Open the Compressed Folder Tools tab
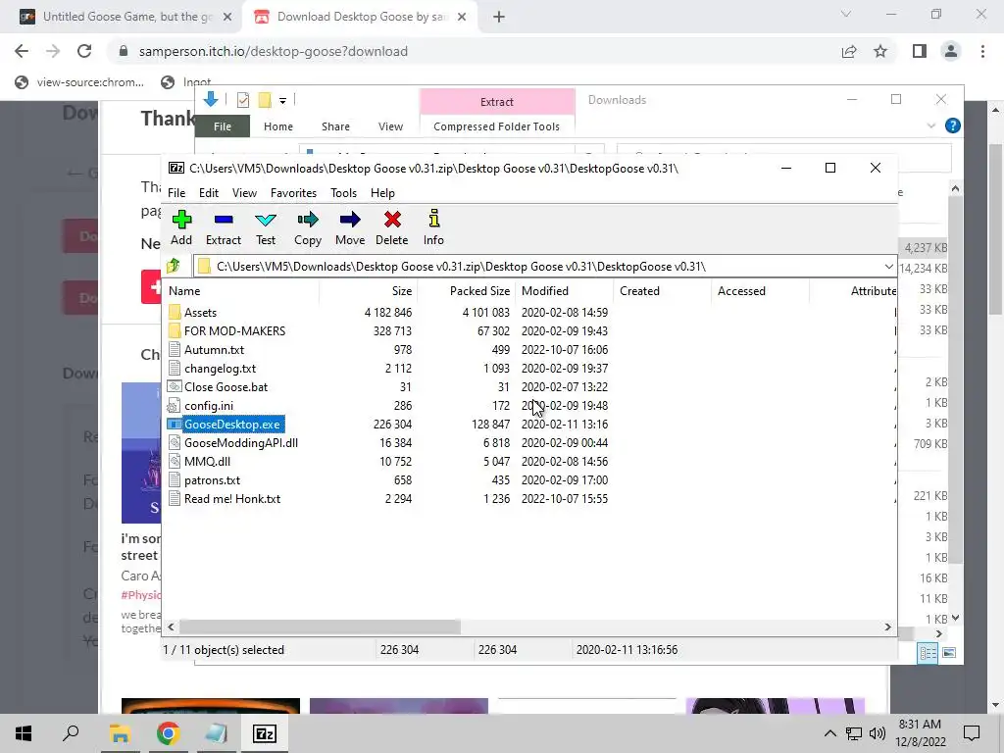The height and width of the screenshot is (753, 1004). click(496, 126)
